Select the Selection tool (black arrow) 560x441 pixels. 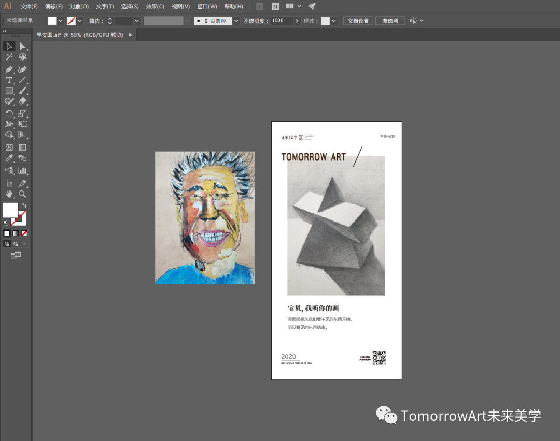[x=9, y=47]
